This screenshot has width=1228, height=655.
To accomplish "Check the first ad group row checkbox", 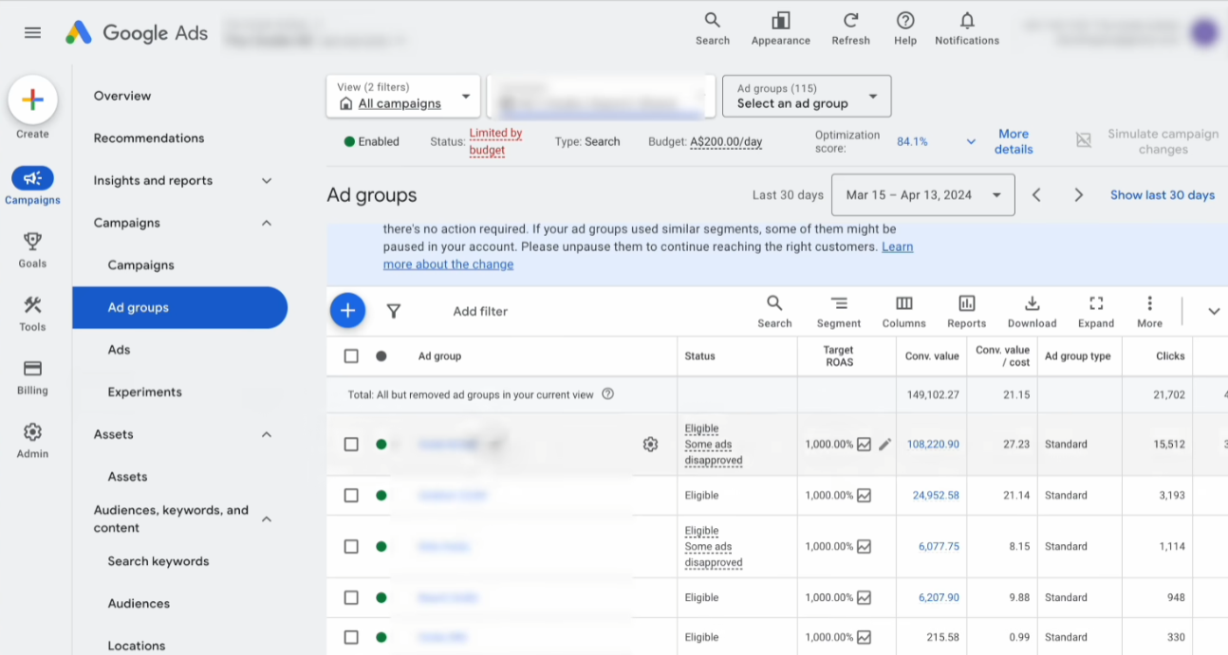I will point(351,445).
